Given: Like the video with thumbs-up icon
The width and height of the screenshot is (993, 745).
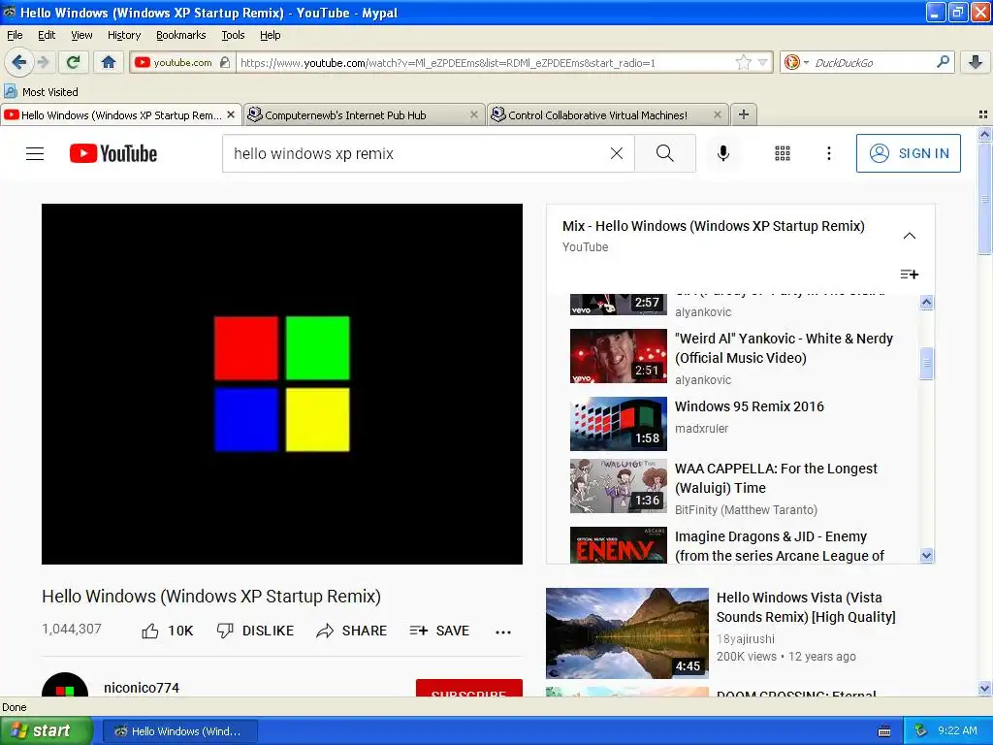Looking at the screenshot, I should coord(150,631).
